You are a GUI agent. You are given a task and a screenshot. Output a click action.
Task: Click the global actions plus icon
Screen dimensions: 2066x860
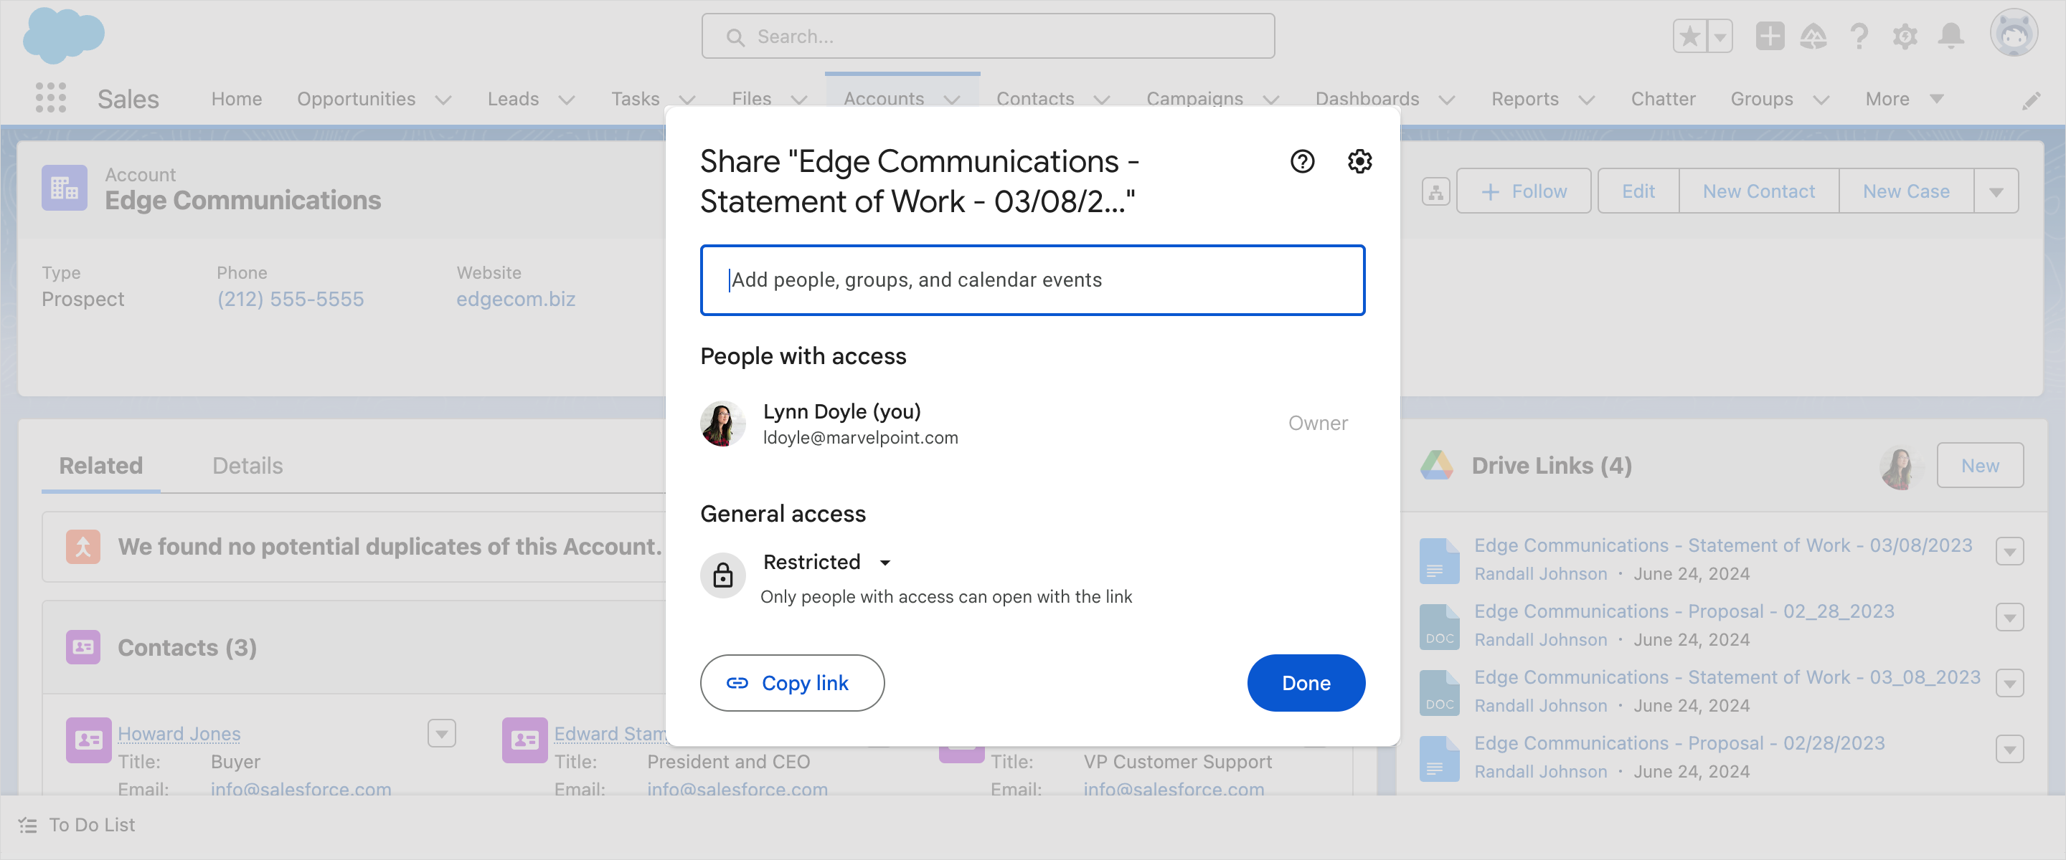1769,36
